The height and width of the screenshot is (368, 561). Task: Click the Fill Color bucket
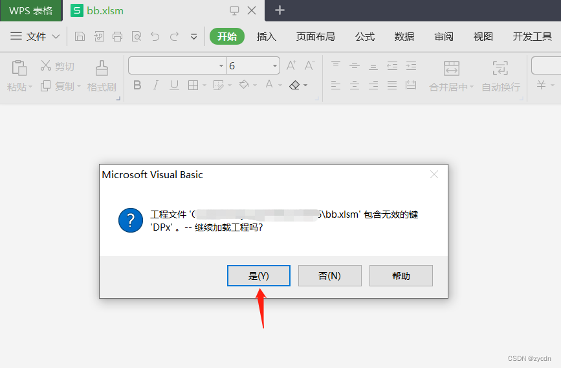pos(244,85)
